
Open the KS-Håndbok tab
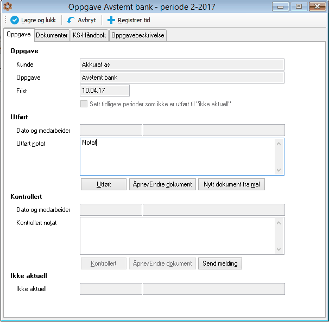tap(90, 35)
